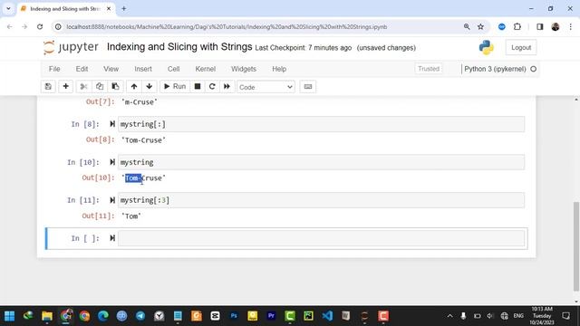This screenshot has width=580, height=326.
Task: Open the tab search dropdown chevron
Action: [x=8, y=8]
